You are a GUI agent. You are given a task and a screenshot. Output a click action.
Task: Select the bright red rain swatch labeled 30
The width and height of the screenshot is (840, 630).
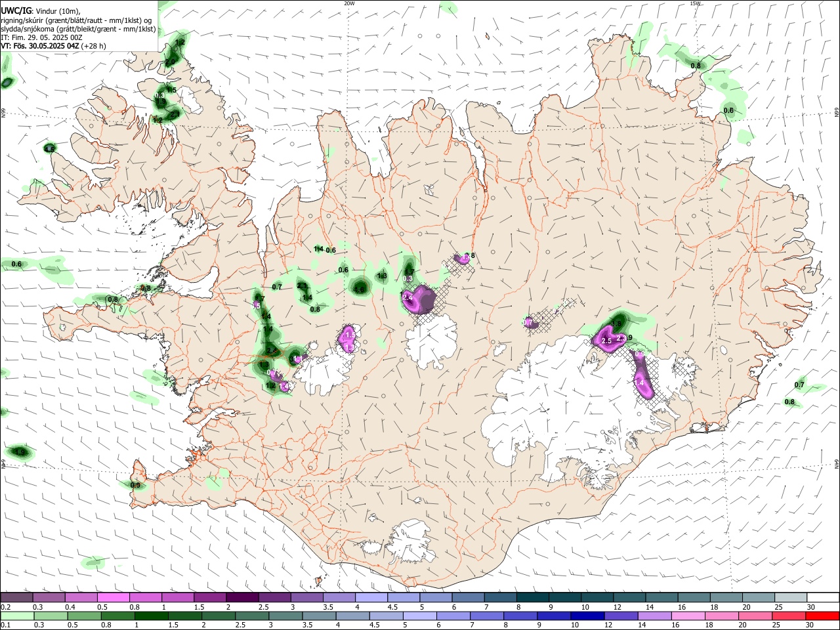click(822, 616)
